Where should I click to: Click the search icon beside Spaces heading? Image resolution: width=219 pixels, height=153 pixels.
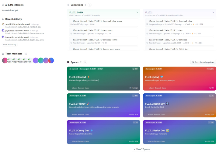click(85, 62)
